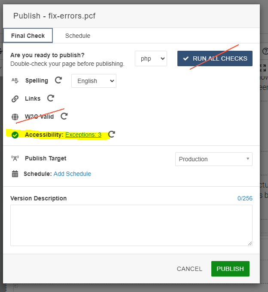Click the green Accessibility checkmark icon
The height and width of the screenshot is (292, 268).
point(15,135)
